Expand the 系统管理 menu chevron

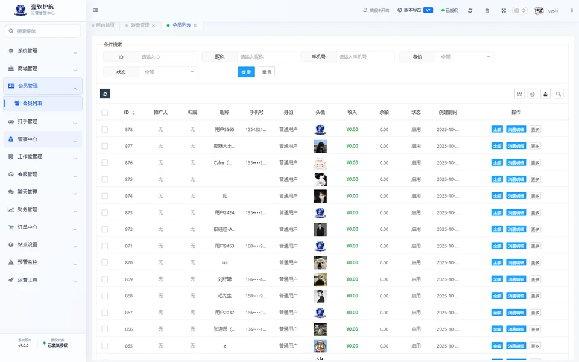pos(75,53)
